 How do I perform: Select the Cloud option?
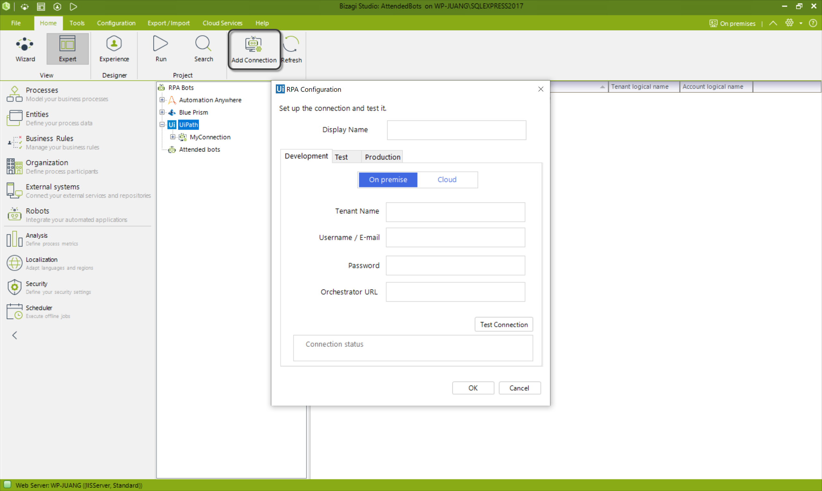pyautogui.click(x=447, y=180)
